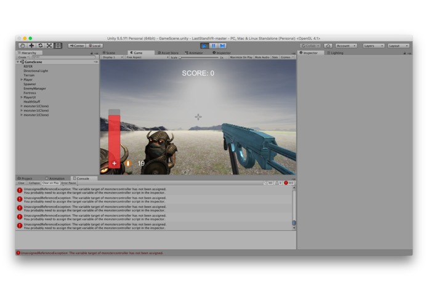
Task: Click the Console vertical scrollbar thumb
Action: tap(294, 223)
